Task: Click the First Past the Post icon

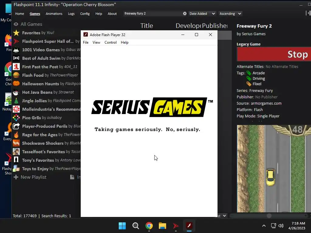Action: coord(16,66)
